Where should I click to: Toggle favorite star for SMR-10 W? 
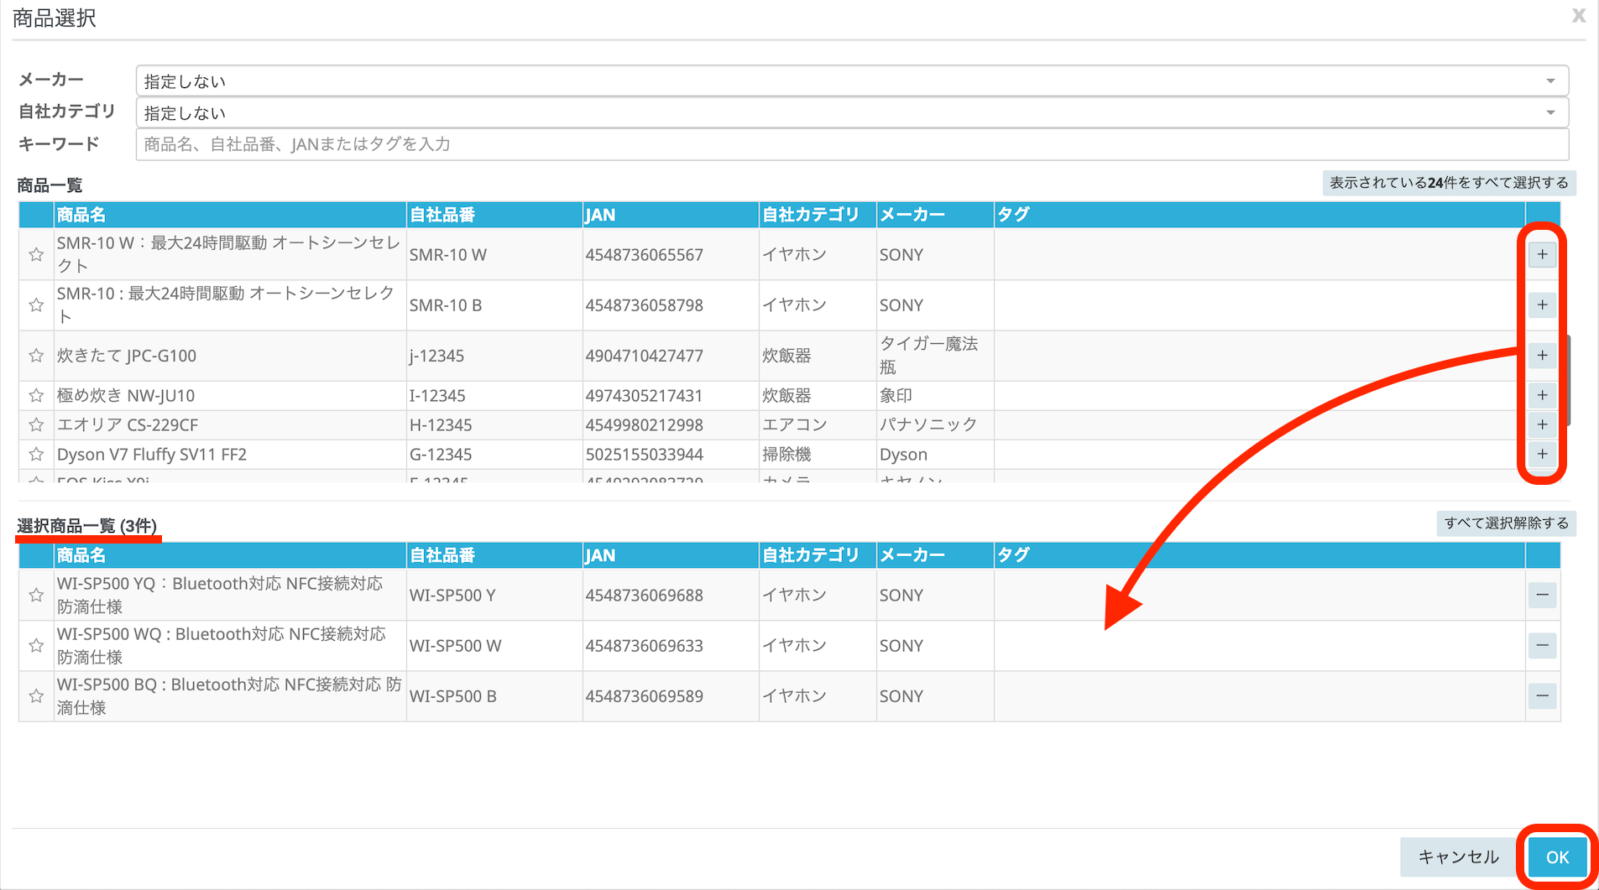click(36, 254)
